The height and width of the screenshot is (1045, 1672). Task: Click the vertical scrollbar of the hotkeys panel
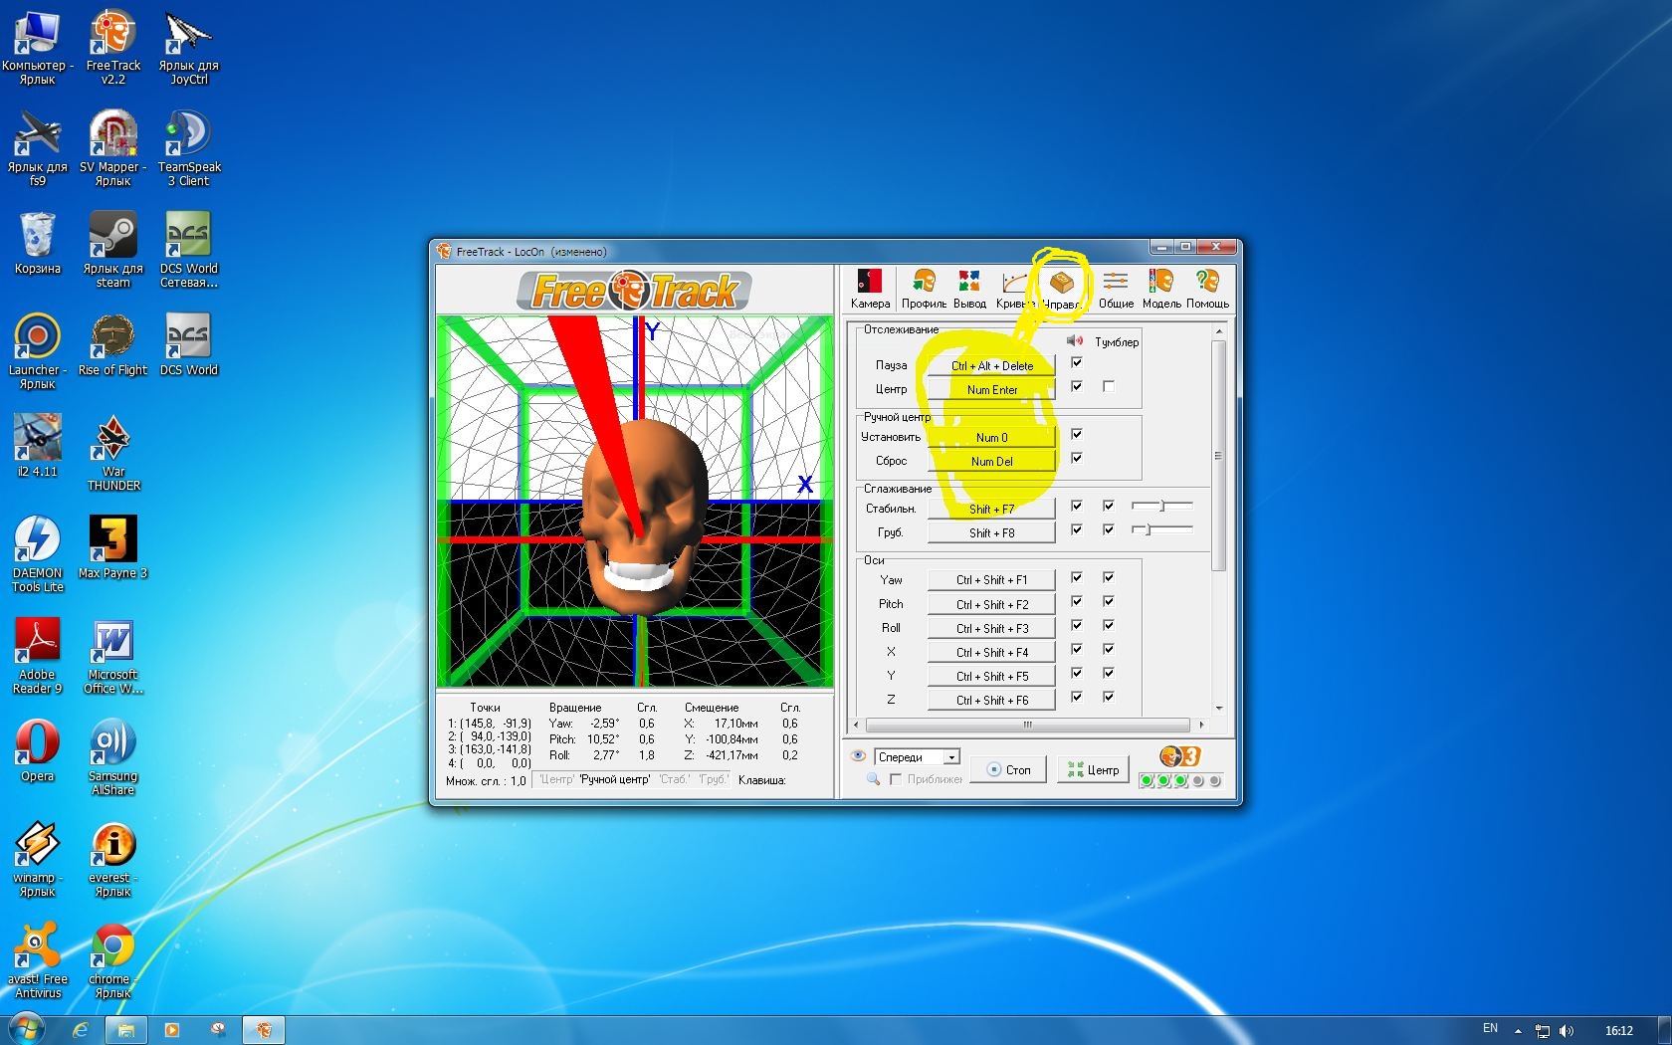tap(1218, 456)
